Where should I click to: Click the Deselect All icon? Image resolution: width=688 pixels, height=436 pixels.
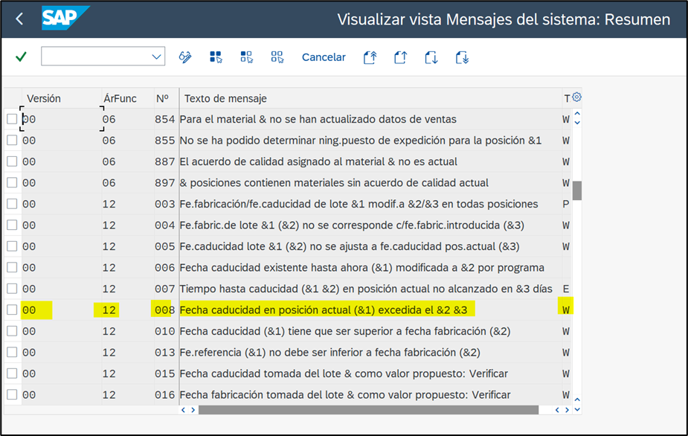(x=277, y=57)
